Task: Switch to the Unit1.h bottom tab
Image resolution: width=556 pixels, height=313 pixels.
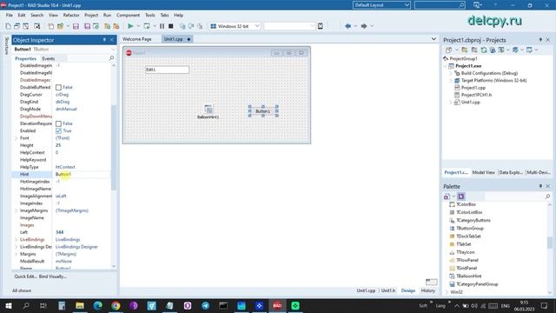Action: tap(388, 290)
